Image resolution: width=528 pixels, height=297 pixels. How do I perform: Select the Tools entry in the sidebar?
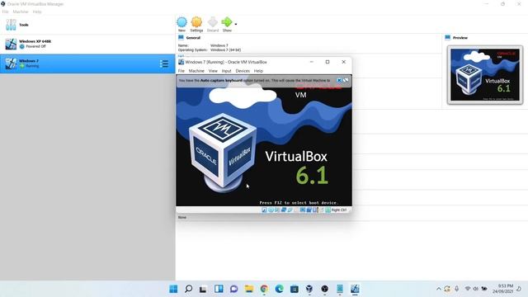pos(87,25)
